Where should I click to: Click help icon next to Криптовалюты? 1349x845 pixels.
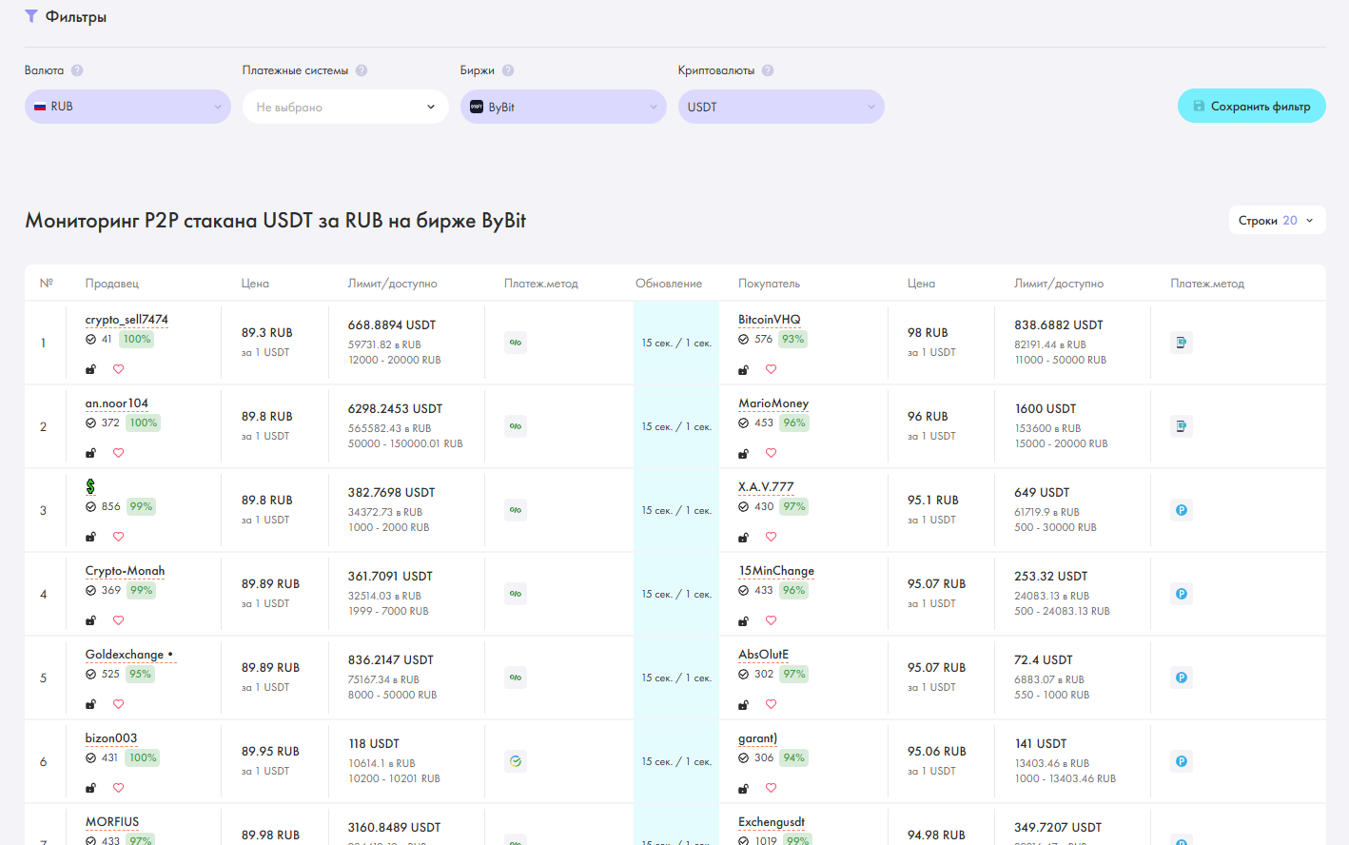pos(768,70)
